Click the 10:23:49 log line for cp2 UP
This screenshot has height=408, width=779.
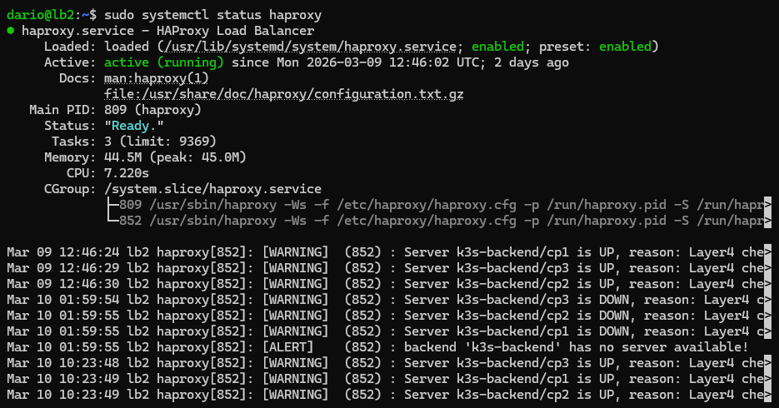tap(389, 396)
